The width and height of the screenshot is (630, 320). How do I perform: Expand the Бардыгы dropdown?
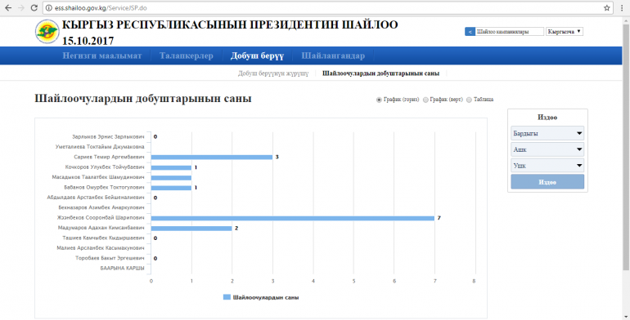click(x=547, y=134)
